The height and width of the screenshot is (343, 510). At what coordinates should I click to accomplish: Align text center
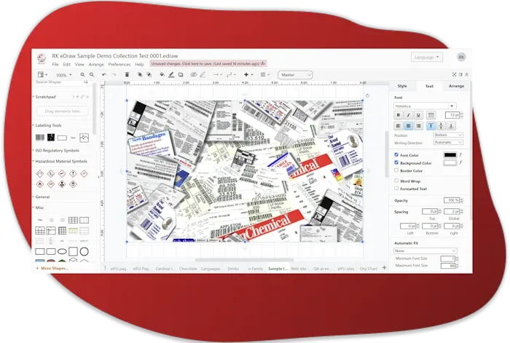pyautogui.click(x=409, y=126)
